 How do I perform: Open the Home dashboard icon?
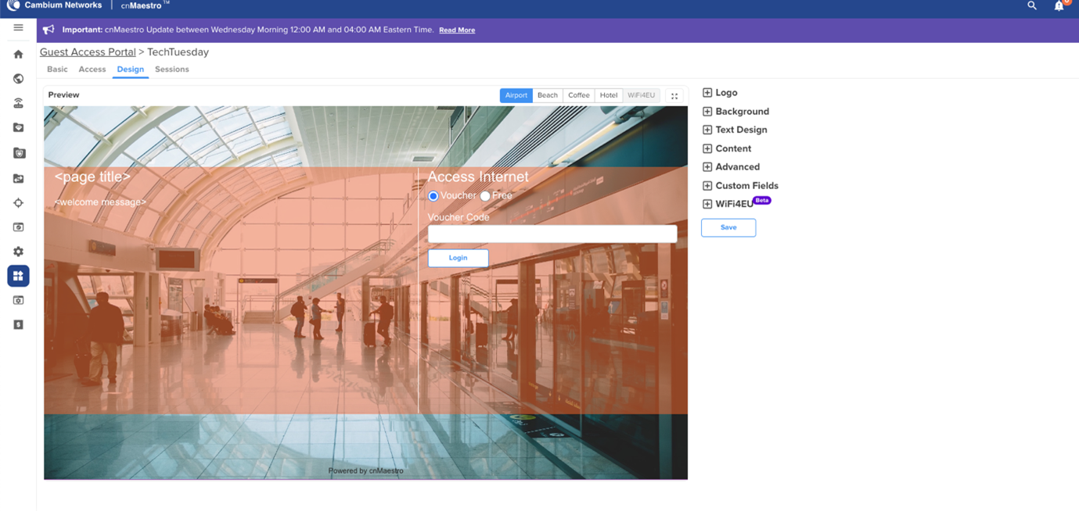[18, 55]
